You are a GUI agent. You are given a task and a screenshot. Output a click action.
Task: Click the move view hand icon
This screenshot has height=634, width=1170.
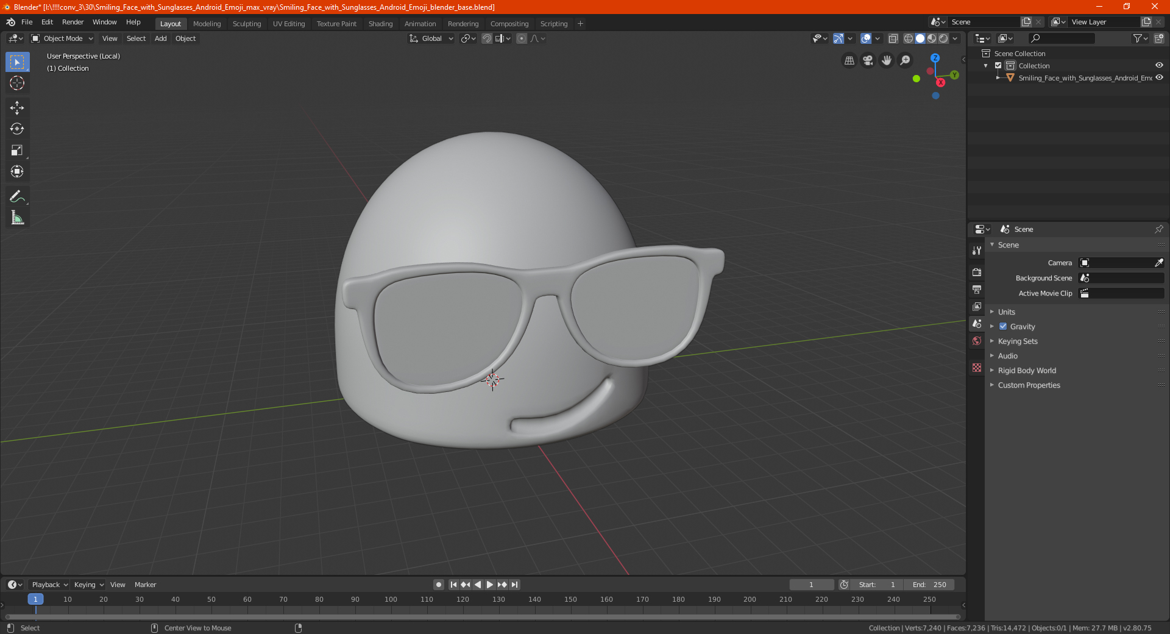click(887, 60)
